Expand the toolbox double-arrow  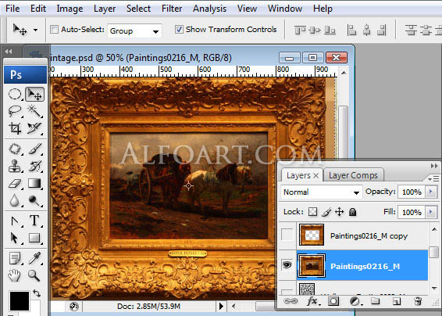(9, 52)
